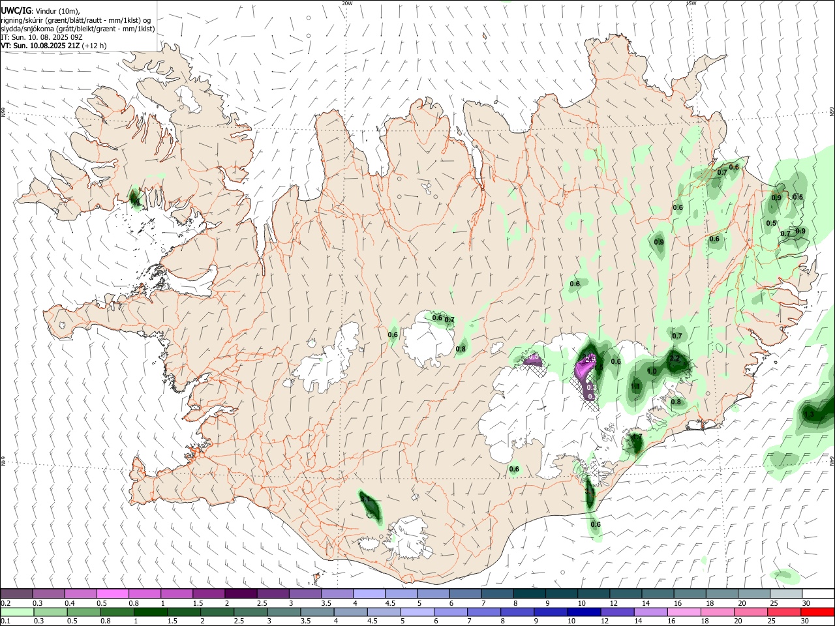Click the 'slydda/snjókoma' legend description line
Viewport: 835px width, 626px height.
click(x=78, y=29)
